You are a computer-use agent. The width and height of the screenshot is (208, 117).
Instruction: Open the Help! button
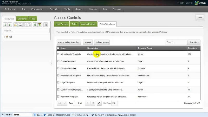pyautogui.click(x=200, y=17)
